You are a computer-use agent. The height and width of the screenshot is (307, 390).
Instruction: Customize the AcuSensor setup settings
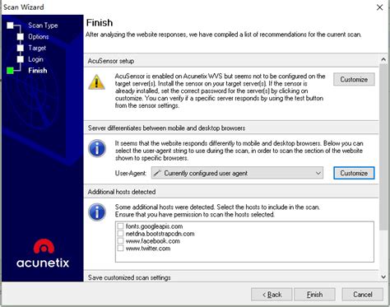(x=354, y=79)
